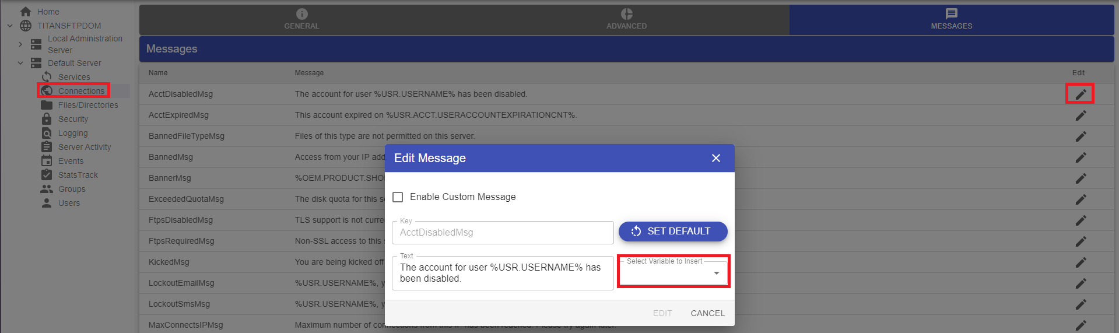Close the Edit Message dialog
This screenshot has width=1119, height=333.
716,158
